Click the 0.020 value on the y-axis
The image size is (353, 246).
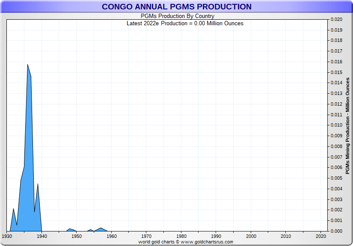tap(337, 20)
